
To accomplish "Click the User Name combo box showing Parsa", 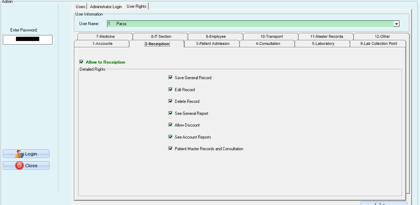I will (253, 24).
